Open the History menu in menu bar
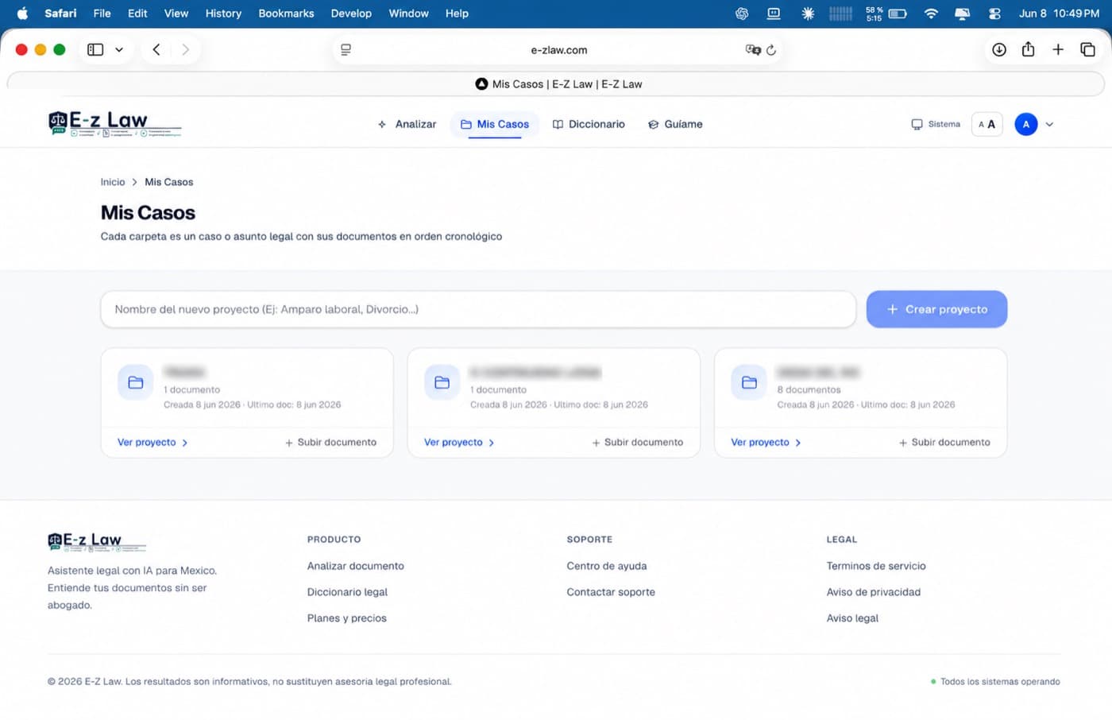The height and width of the screenshot is (720, 1112). pos(223,14)
